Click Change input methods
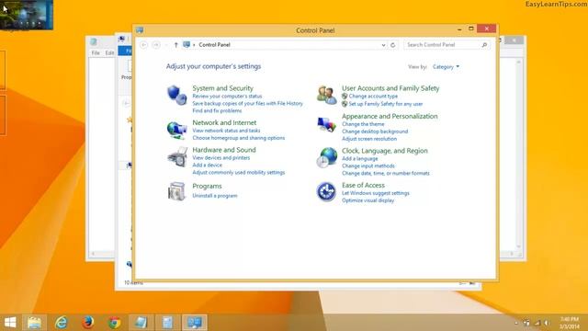 pos(367,165)
